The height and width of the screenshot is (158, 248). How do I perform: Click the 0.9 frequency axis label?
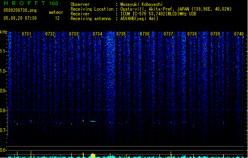coord(3,91)
